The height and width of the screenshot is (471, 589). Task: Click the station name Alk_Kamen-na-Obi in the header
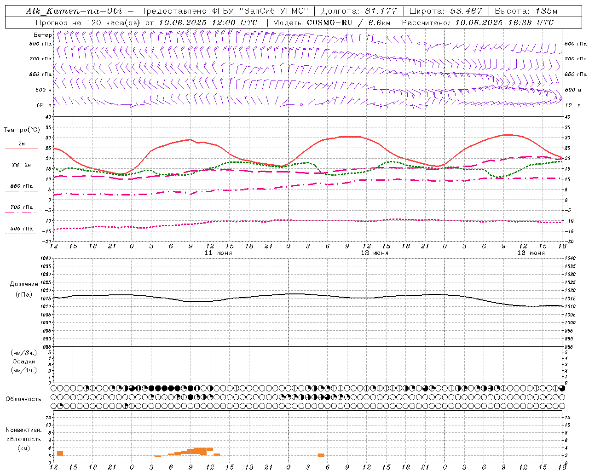(x=75, y=11)
